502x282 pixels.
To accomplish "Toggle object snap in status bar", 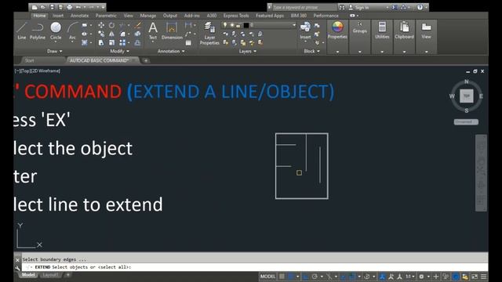I will point(352,277).
